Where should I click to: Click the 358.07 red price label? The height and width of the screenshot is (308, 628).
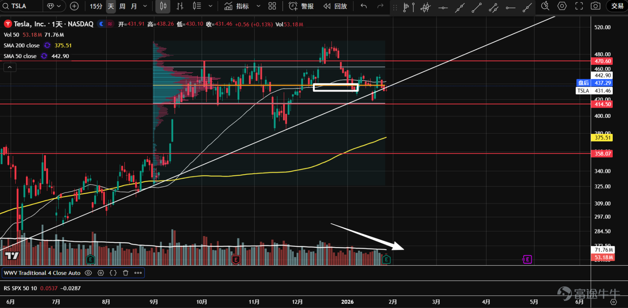pos(602,154)
